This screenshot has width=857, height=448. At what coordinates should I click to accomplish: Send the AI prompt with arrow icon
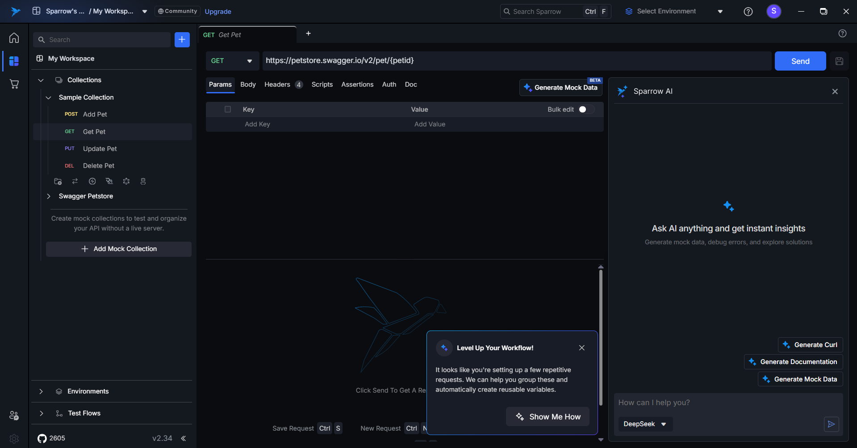(x=831, y=424)
